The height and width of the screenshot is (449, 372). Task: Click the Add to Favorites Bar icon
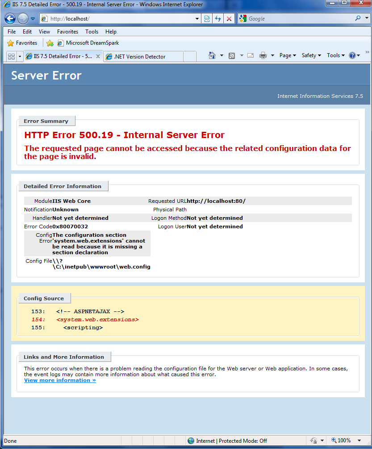coord(50,43)
